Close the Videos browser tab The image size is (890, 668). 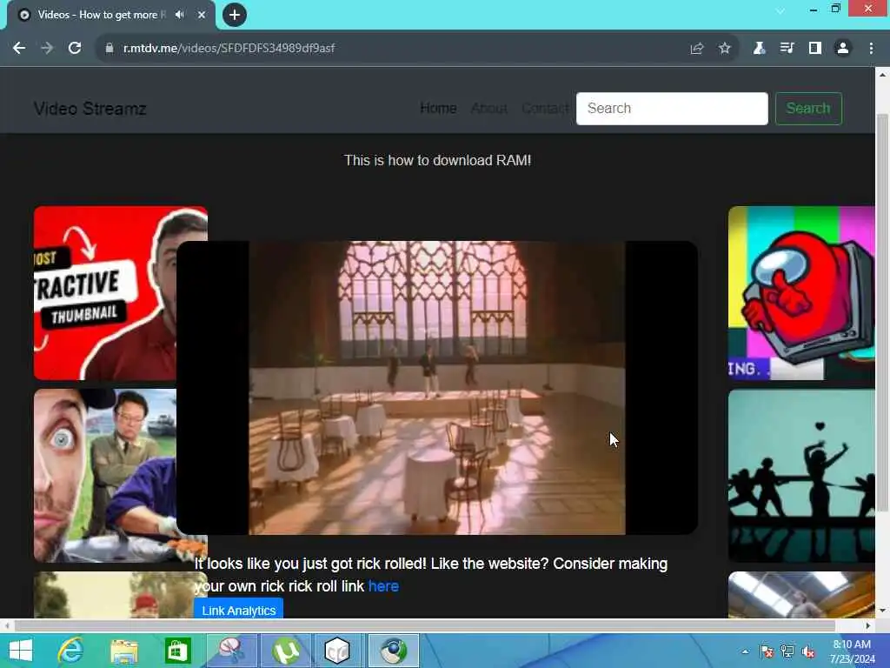[202, 15]
